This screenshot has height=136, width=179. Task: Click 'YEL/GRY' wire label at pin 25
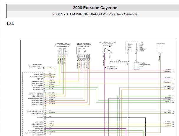(x=51, y=125)
